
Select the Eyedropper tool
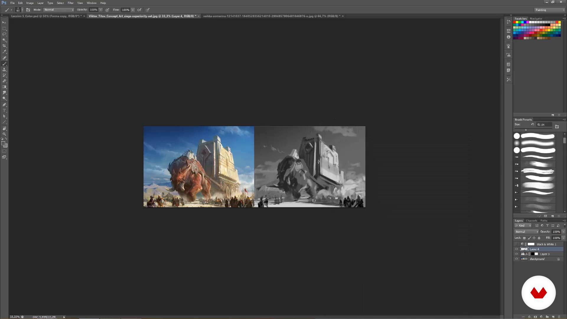pyautogui.click(x=4, y=52)
